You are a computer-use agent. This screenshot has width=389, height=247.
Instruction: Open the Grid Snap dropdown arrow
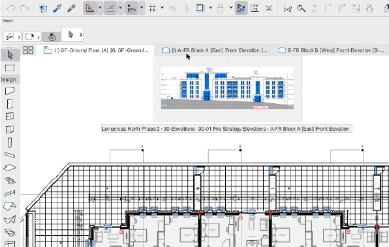click(x=163, y=8)
